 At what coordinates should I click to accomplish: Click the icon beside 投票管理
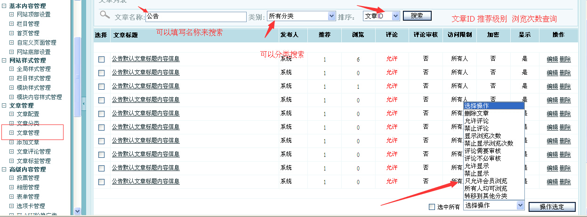(12, 178)
